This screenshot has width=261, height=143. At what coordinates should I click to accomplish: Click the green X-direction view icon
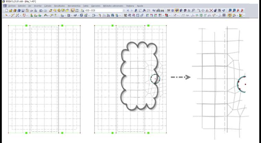pyautogui.click(x=147, y=15)
